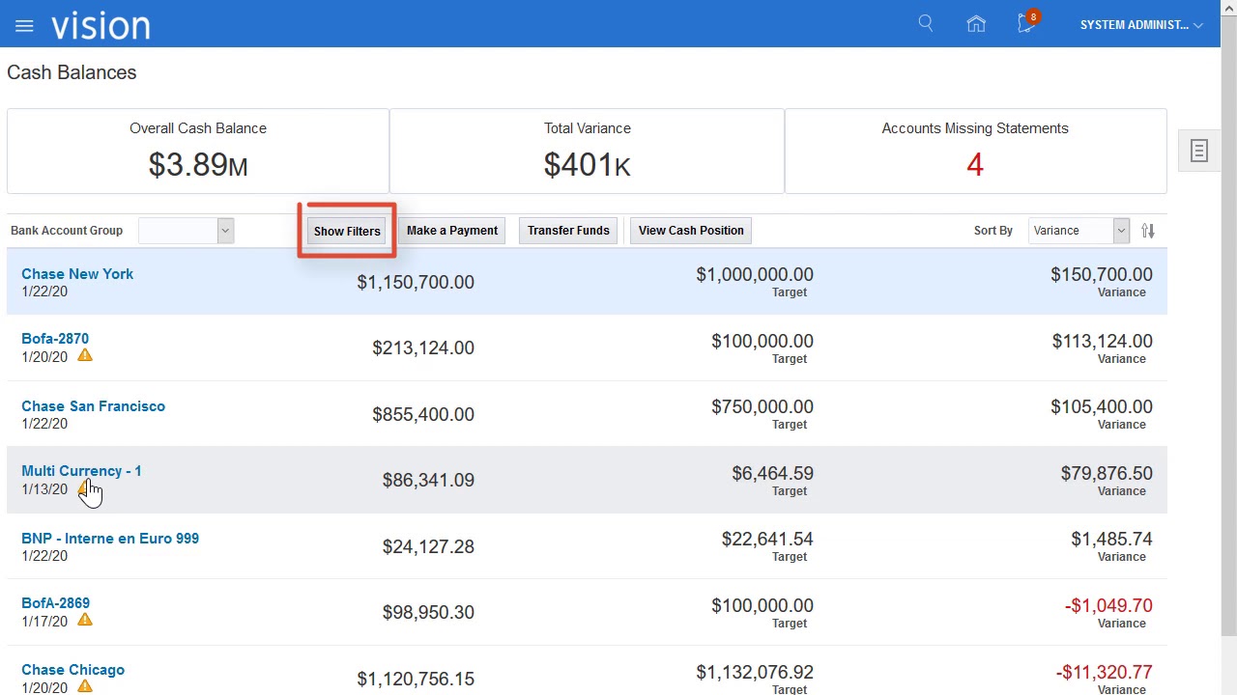Open the Chase New York account
The width and height of the screenshot is (1237, 695).
coord(77,274)
